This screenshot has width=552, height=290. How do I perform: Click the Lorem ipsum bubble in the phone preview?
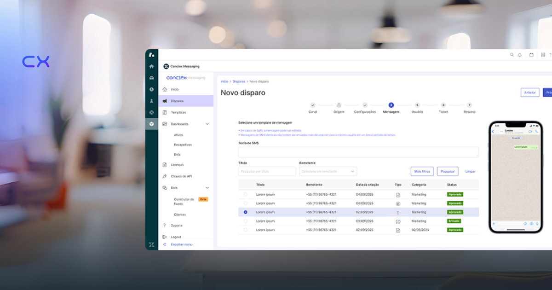(x=526, y=147)
